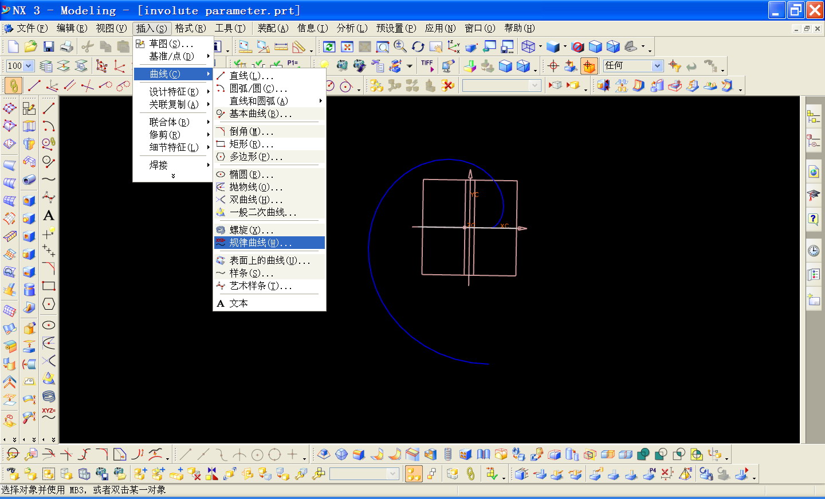
Task: Save the part using the floppy disk icon
Action: (x=49, y=47)
